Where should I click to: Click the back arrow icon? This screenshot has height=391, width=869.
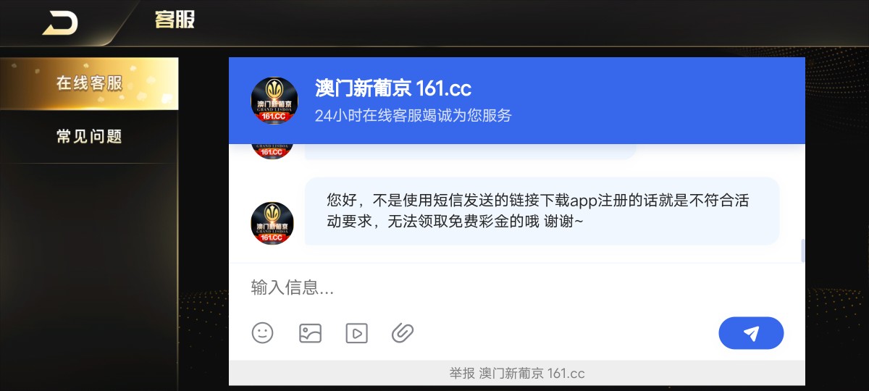pyautogui.click(x=61, y=23)
